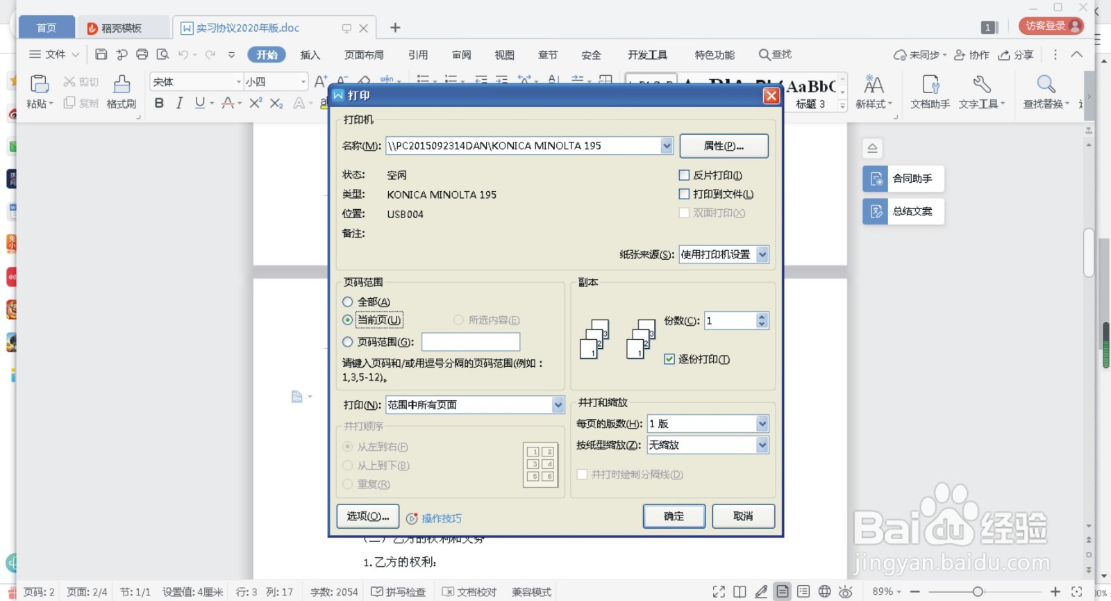Click the zoom slider handle

point(978,592)
